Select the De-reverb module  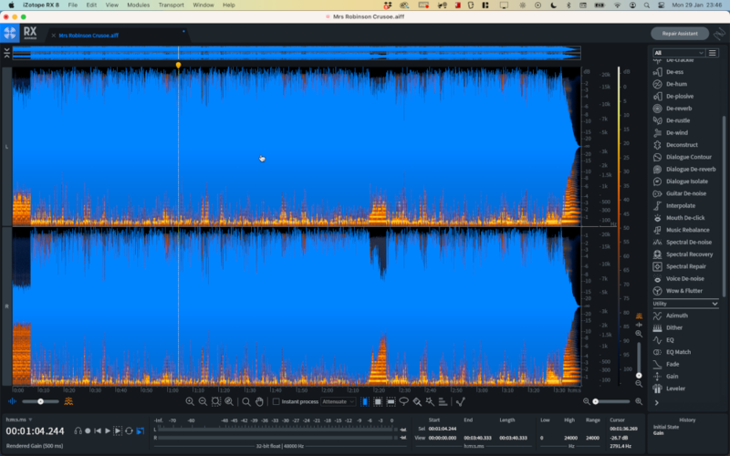tap(677, 109)
